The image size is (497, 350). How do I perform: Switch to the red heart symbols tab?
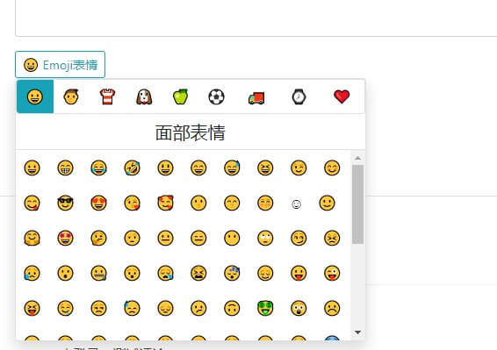(342, 96)
